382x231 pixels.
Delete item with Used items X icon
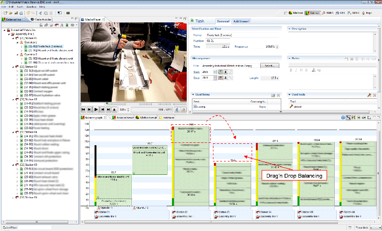(x=278, y=95)
